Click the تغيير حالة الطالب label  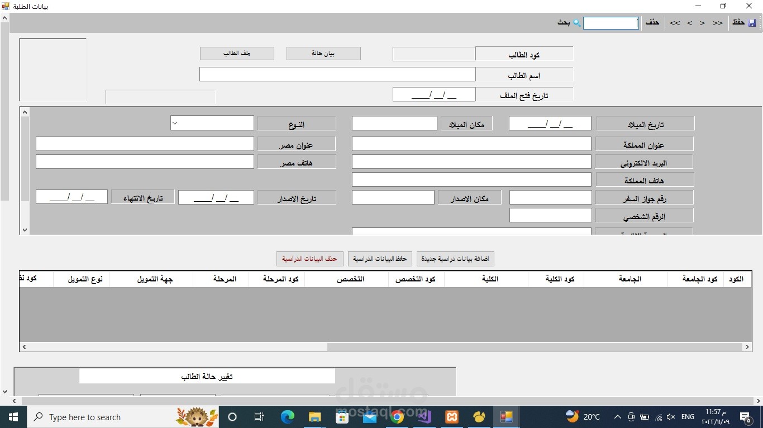(x=207, y=376)
